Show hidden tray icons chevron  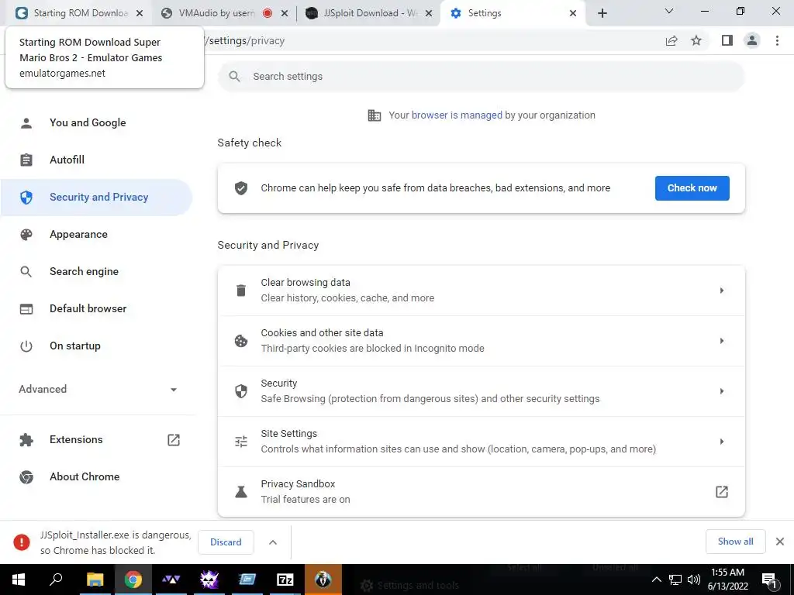tap(656, 580)
